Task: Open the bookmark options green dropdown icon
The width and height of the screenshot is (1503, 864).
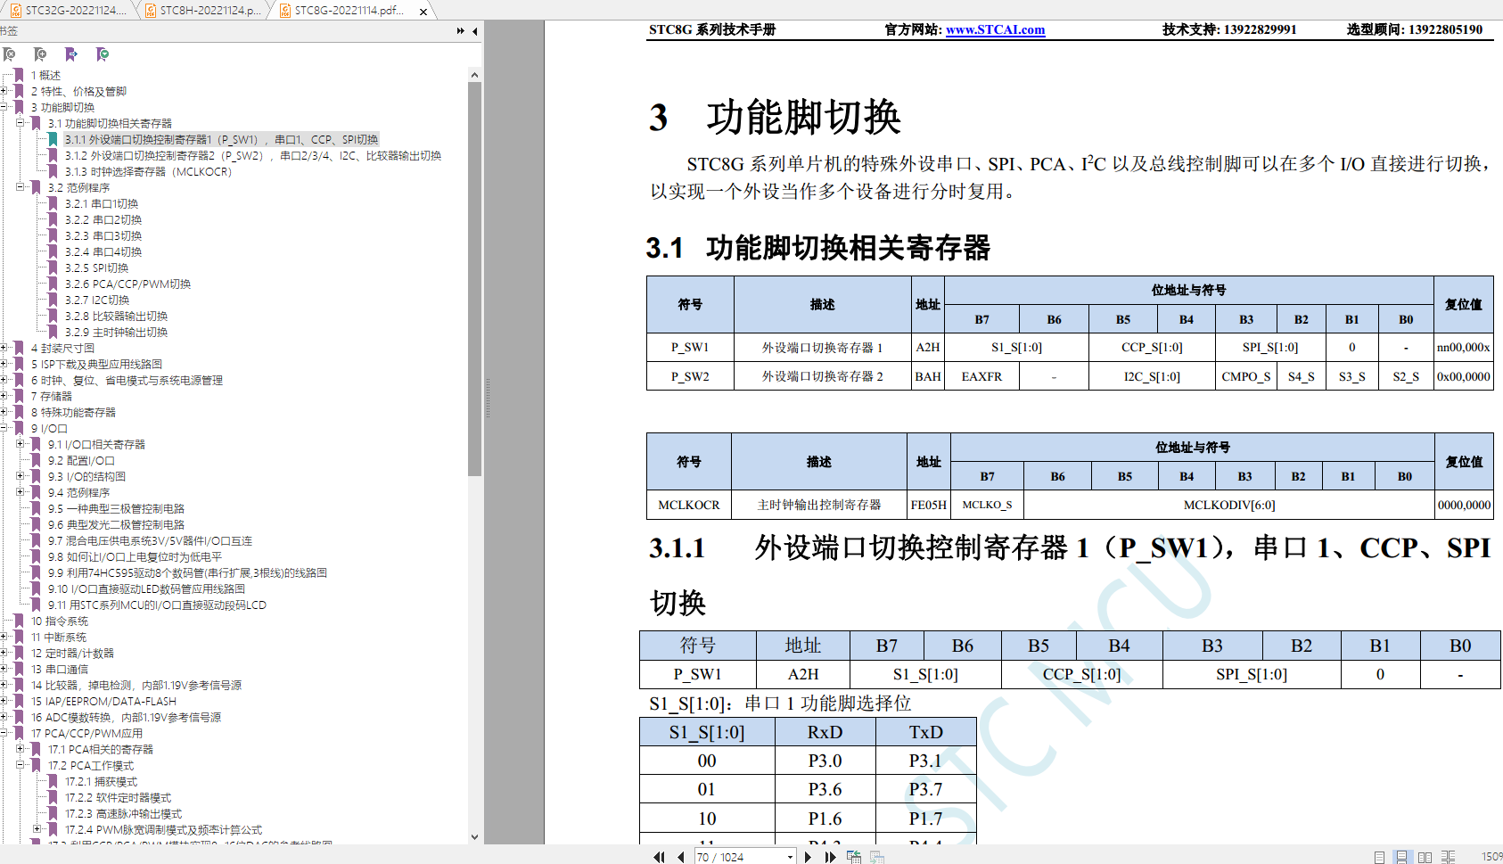Action: coord(103,54)
